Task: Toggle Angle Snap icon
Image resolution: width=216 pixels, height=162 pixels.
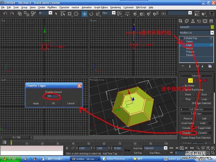Action: (142, 14)
